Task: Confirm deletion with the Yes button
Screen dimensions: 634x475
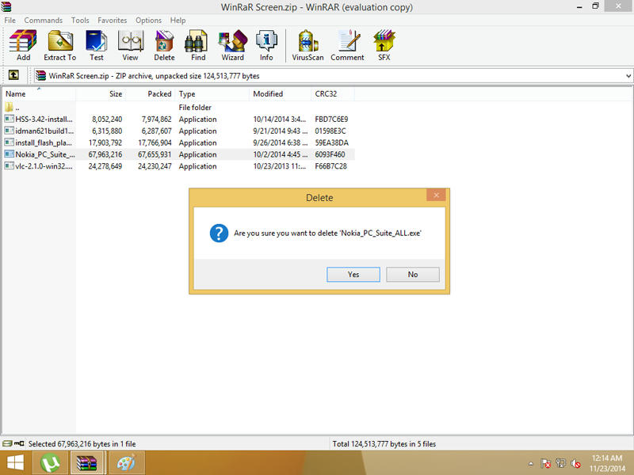Action: (x=353, y=274)
